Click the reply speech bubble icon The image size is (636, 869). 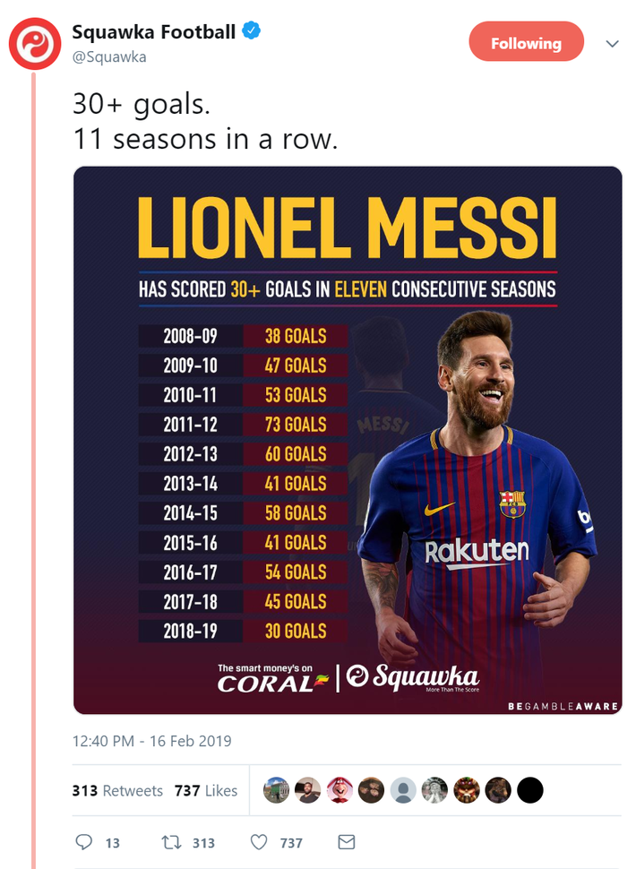[x=83, y=842]
